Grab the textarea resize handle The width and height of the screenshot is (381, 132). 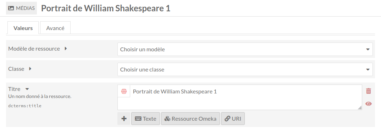pyautogui.click(x=360, y=108)
